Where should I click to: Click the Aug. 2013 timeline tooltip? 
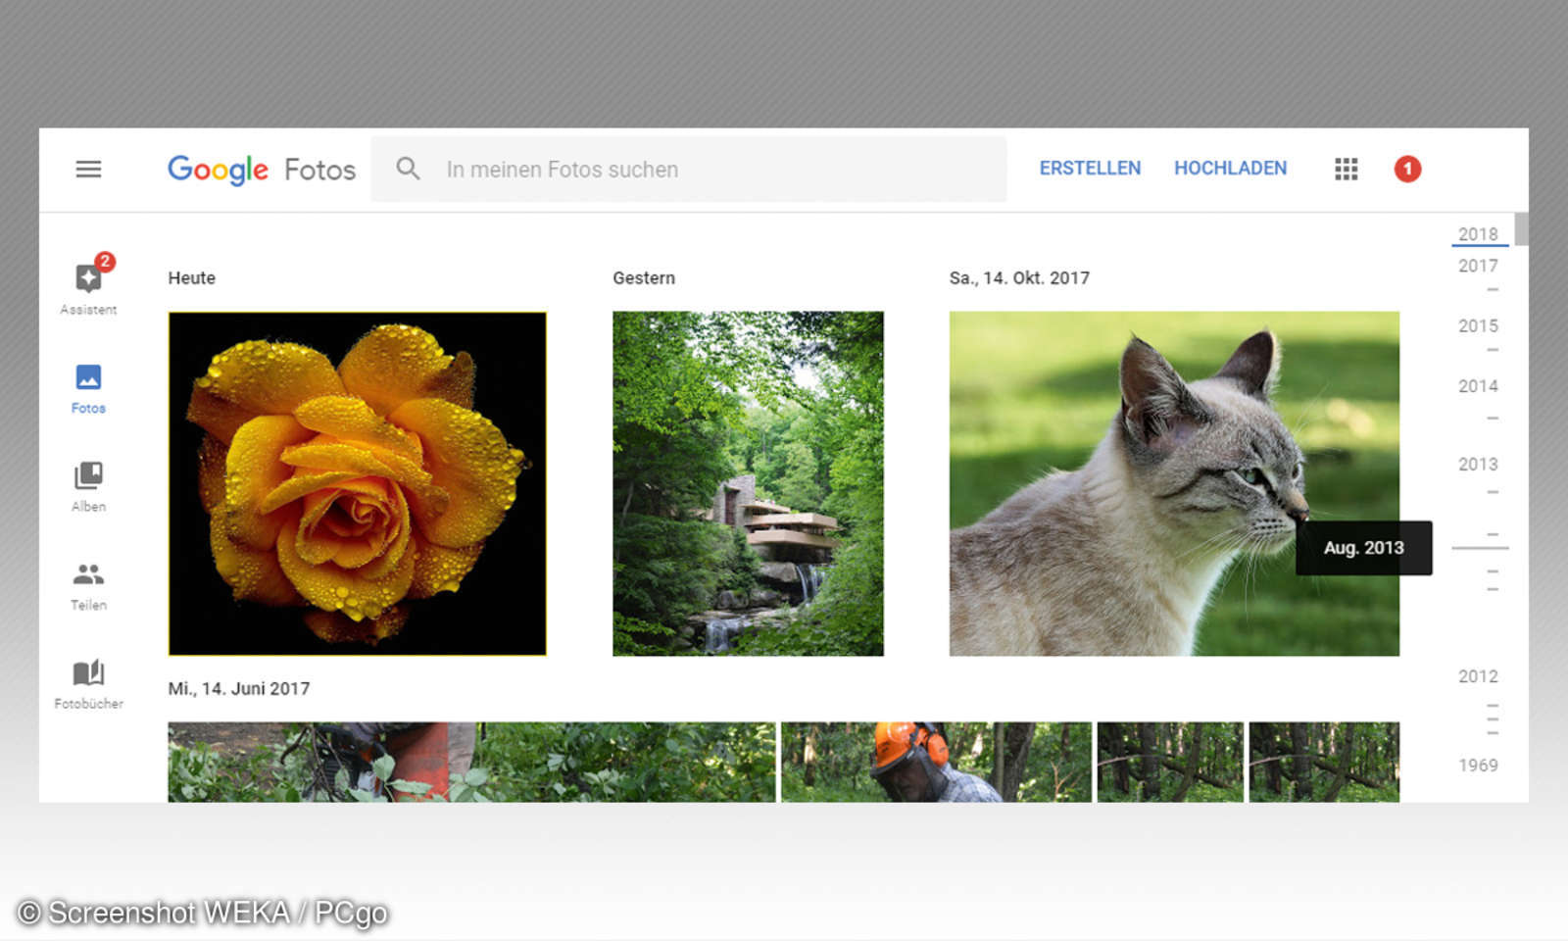[1363, 548]
